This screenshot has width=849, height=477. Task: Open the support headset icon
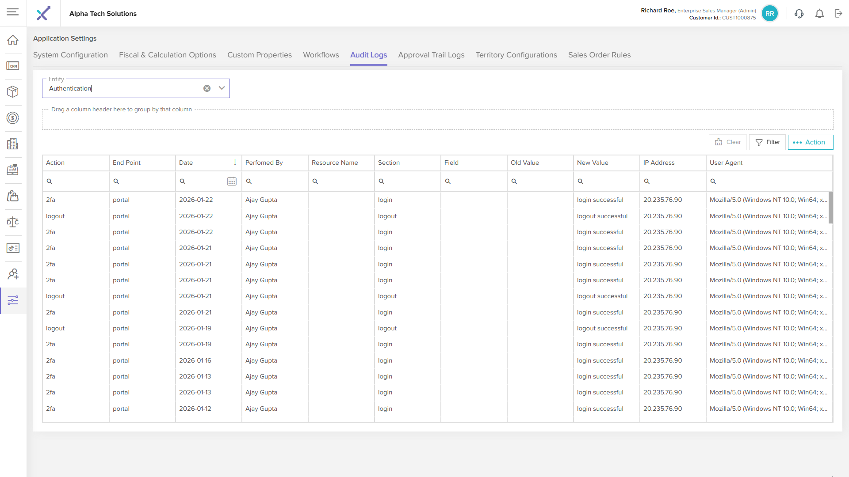(x=799, y=14)
